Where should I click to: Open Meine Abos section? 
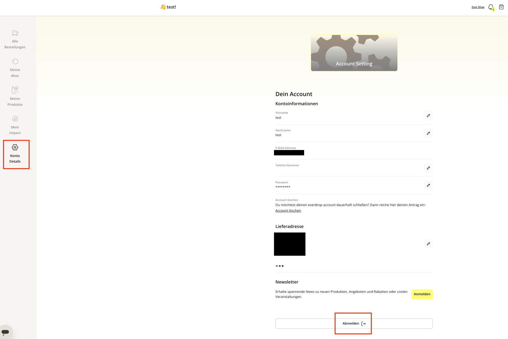pos(15,68)
